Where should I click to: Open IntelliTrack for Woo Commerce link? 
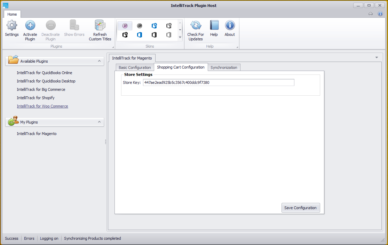point(42,106)
